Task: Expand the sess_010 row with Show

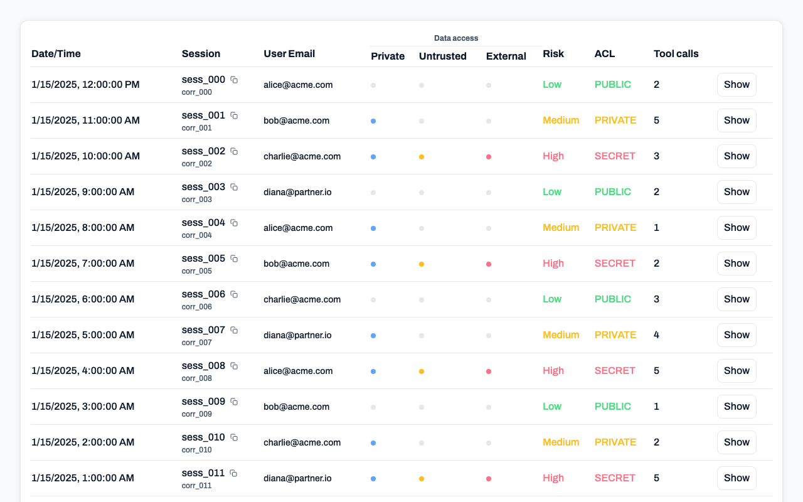Action: (x=737, y=442)
